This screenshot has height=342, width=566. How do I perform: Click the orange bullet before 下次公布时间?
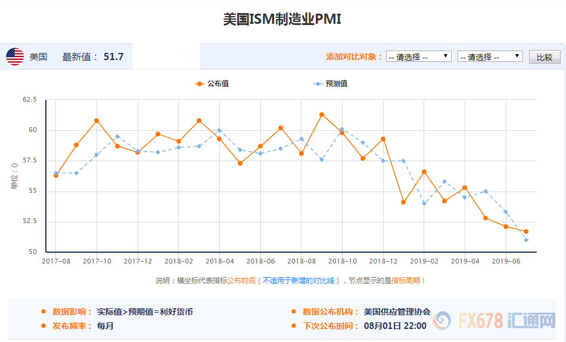(294, 325)
